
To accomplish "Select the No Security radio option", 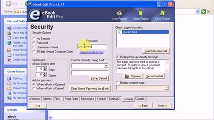I will (34, 39).
